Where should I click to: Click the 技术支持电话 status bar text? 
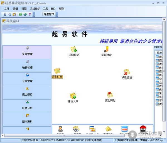click(x=57, y=140)
